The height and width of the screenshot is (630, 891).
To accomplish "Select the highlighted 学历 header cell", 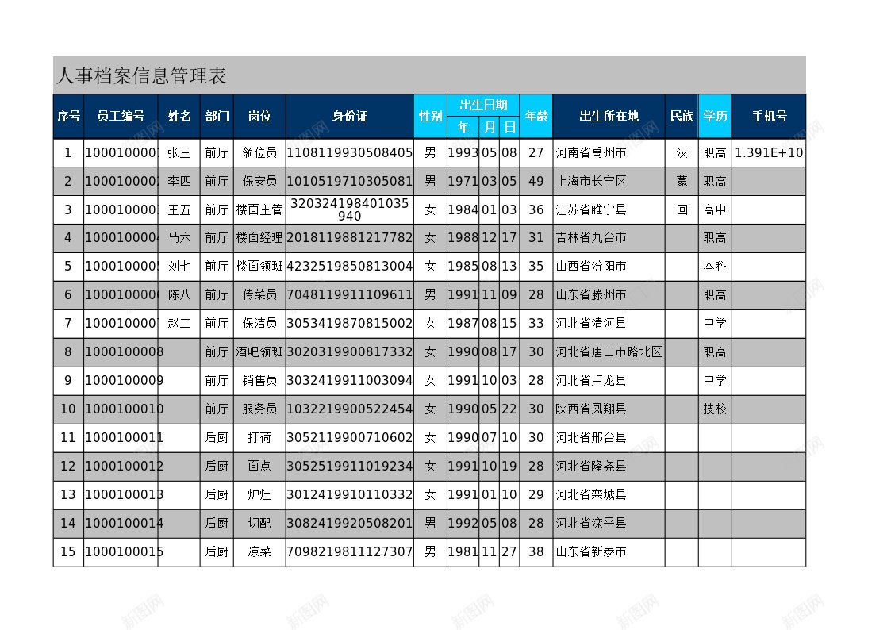I will point(714,115).
